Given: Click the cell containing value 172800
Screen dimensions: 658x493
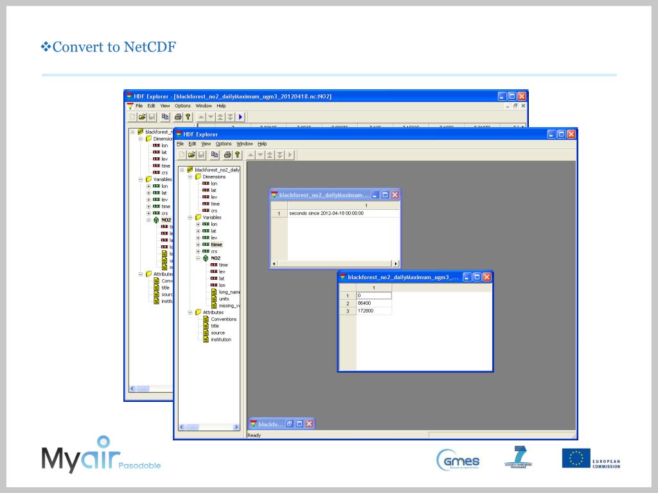Looking at the screenshot, I should (374, 311).
